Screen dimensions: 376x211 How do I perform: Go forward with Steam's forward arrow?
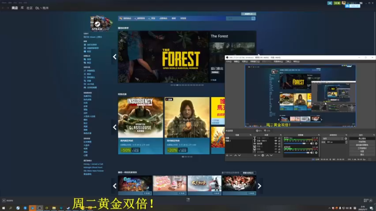[x=8, y=8]
